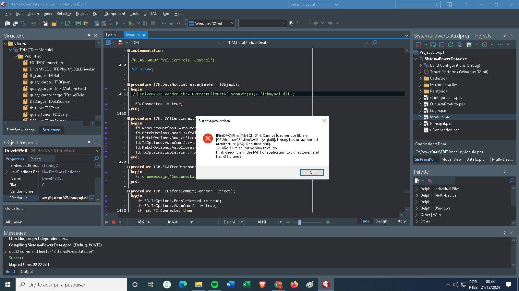Screen dimensions: 519x291
Task: Click the LiveBindings Designer link
Action: (x=61, y=172)
